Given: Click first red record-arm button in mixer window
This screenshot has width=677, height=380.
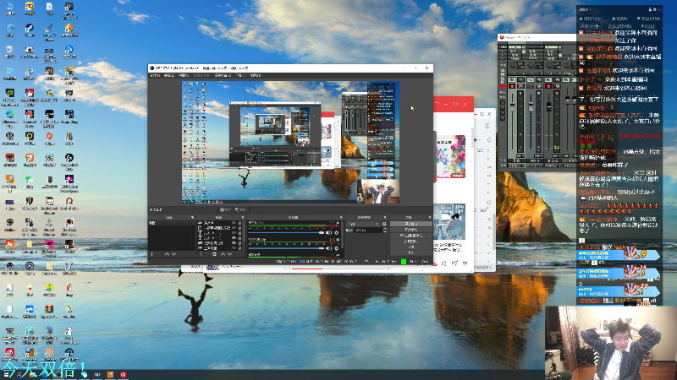Looking at the screenshot, I should point(512,86).
